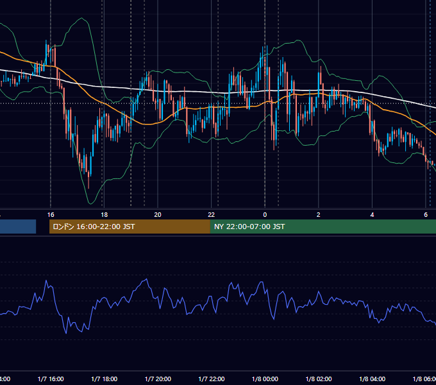Click the 1/7 18:00 date label
Screen dimensions: 436x385
coord(105,379)
